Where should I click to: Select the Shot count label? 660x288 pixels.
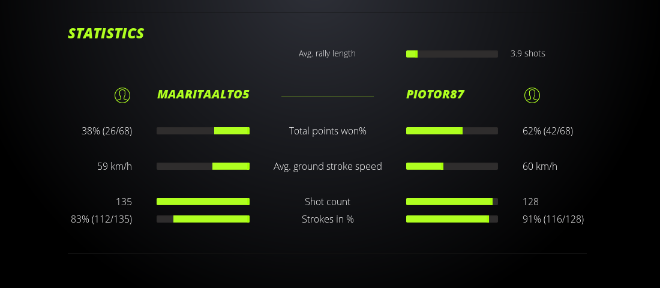pos(328,202)
